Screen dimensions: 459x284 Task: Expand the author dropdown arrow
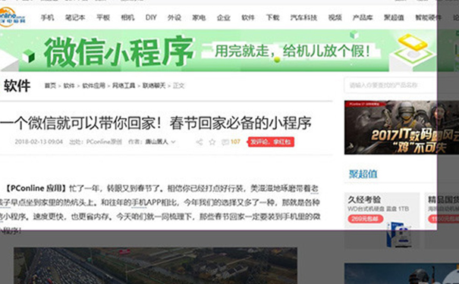[173, 142]
